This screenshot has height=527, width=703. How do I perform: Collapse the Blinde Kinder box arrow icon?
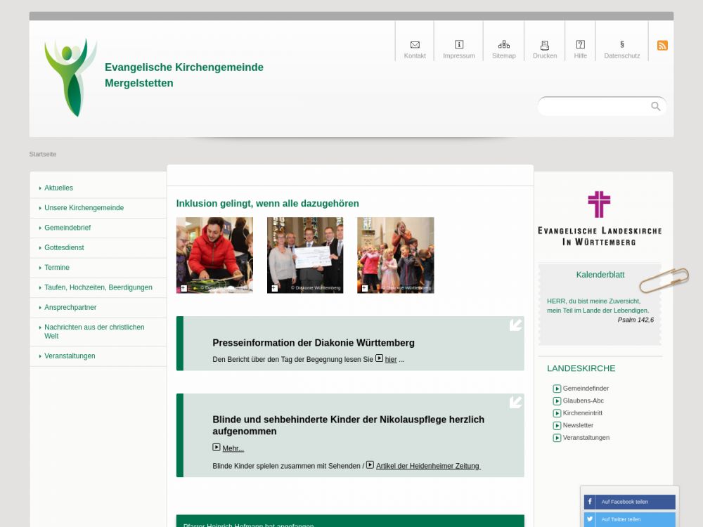(x=516, y=402)
